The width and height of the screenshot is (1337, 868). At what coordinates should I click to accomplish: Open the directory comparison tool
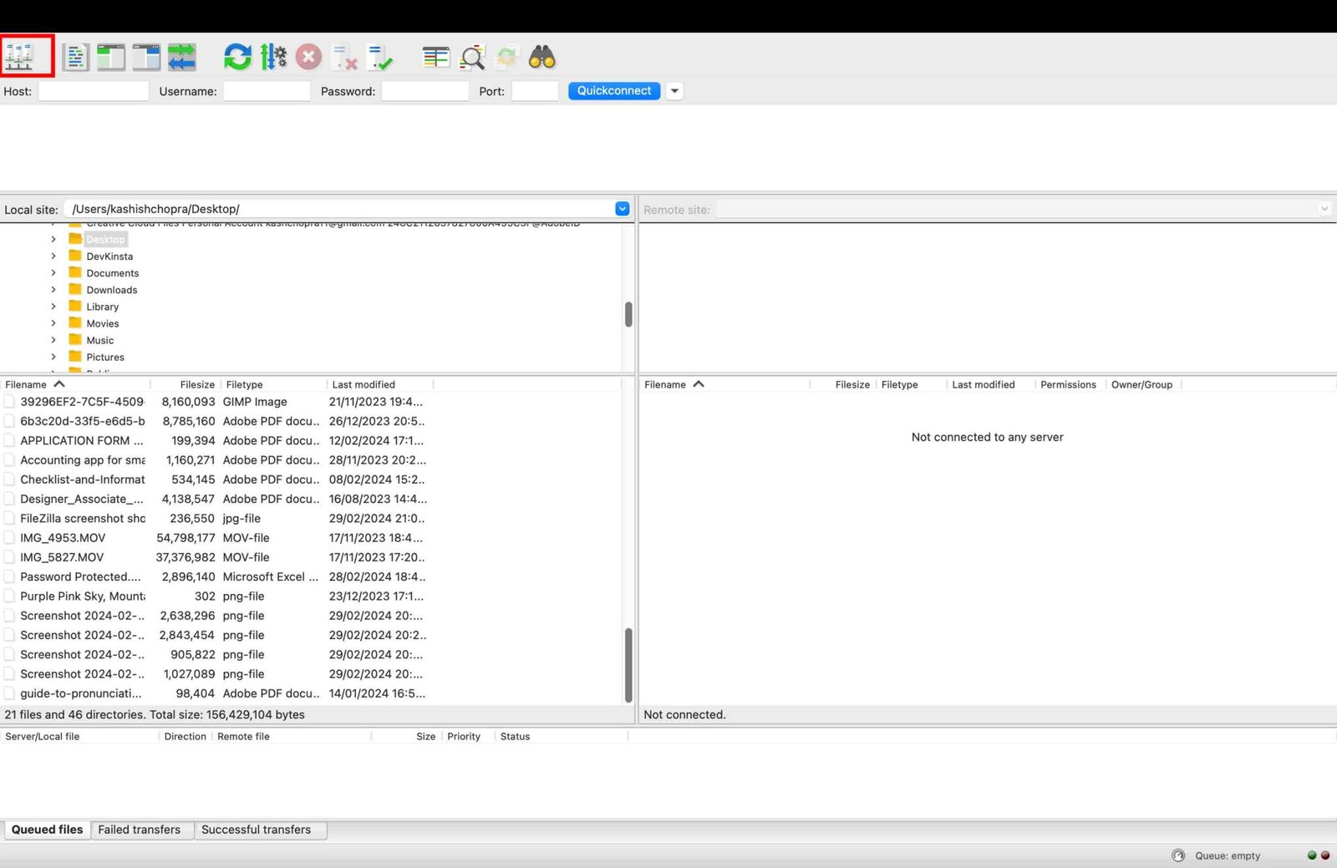435,56
